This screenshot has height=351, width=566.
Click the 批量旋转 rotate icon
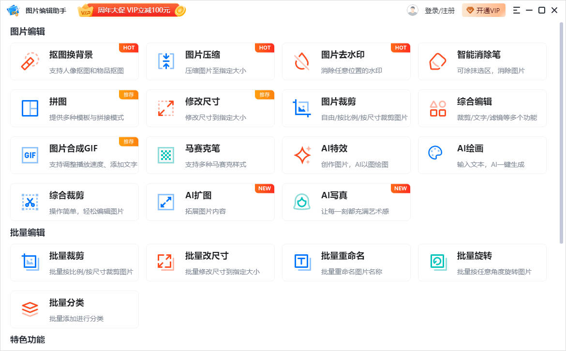coord(438,262)
